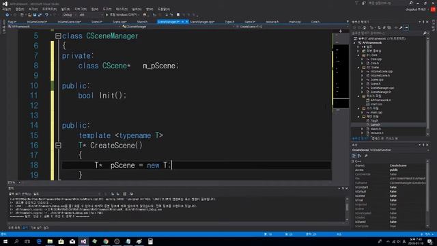Click the Show All Files icon in Solution Explorer
This screenshot has height=246, width=437.
pos(389,27)
